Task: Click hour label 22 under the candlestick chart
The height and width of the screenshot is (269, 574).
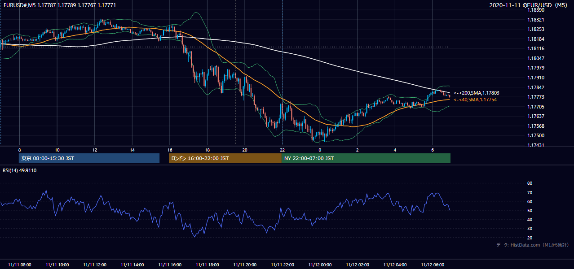Action: [282, 150]
